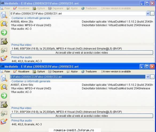This screenshot has width=156, height=132.
Task: Click the browse '...' button beside CD2 path
Action: pyautogui.click(x=152, y=77)
